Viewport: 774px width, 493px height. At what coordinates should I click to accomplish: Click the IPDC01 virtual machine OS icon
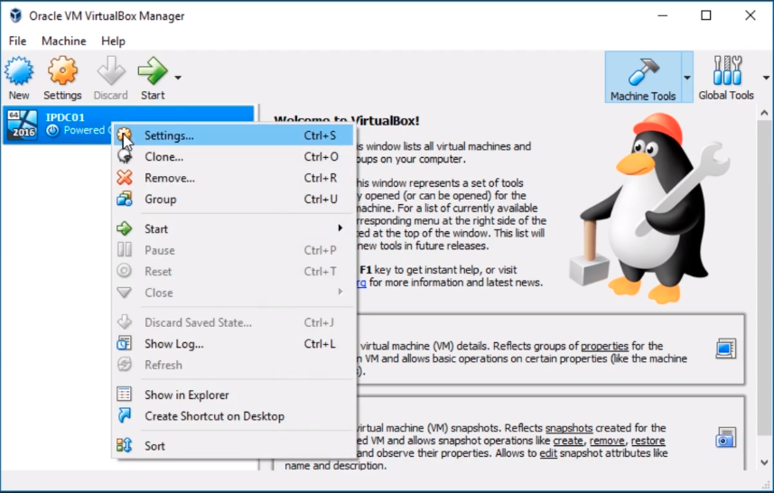(x=22, y=125)
